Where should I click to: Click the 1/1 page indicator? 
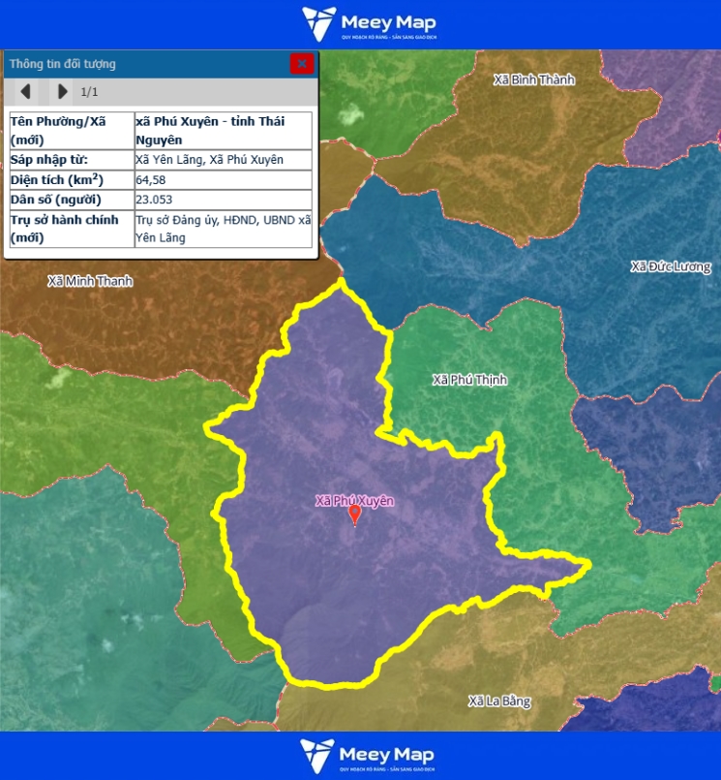point(89,92)
